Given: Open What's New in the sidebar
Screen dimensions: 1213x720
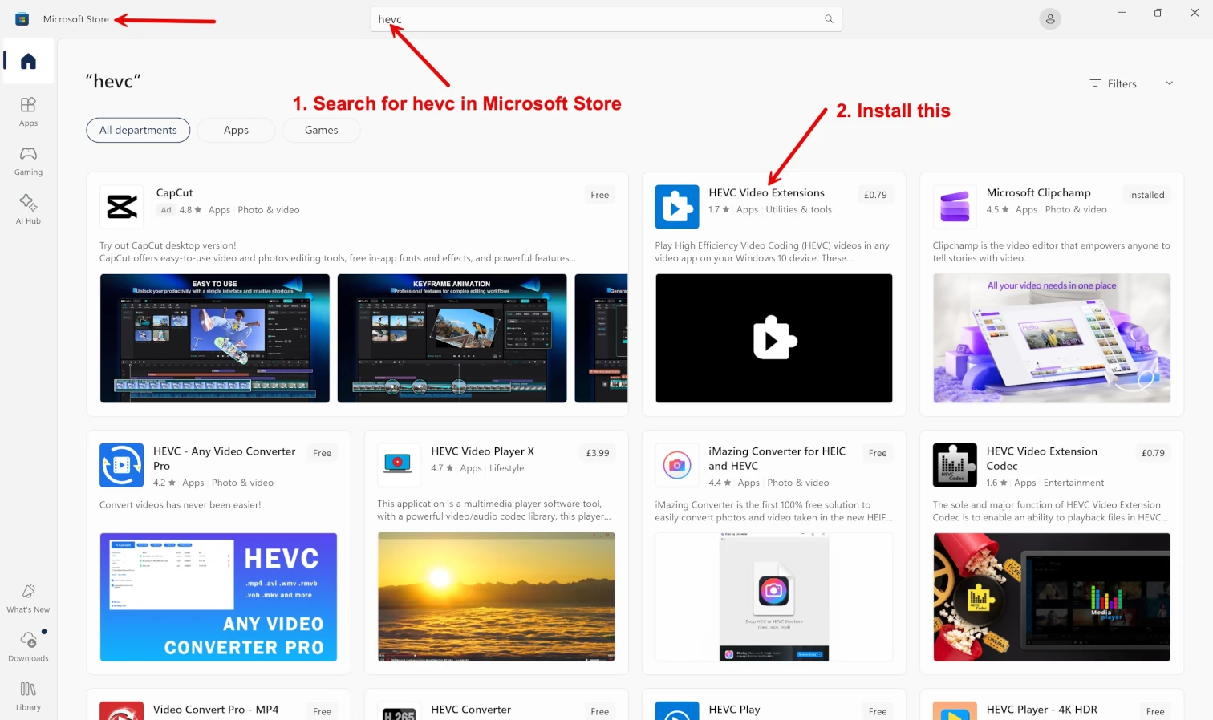Looking at the screenshot, I should pos(28,598).
